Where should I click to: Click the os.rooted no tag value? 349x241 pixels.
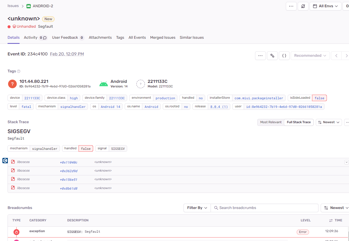pyautogui.click(x=186, y=107)
